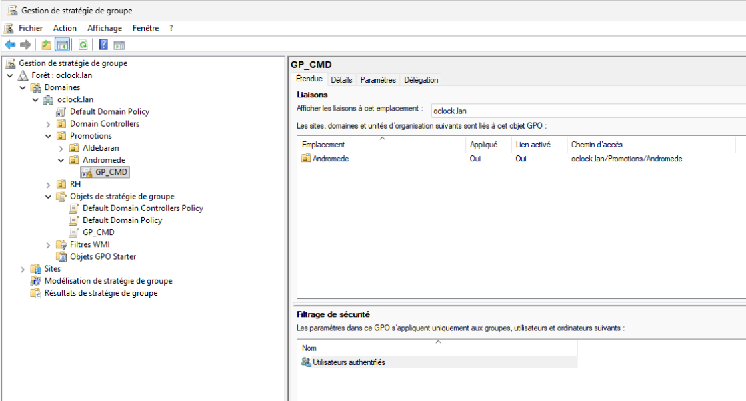The width and height of the screenshot is (746, 401).
Task: Open the Affichage menu
Action: coord(105,28)
